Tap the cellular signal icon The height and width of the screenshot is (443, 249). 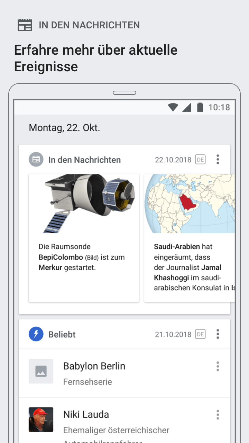187,107
